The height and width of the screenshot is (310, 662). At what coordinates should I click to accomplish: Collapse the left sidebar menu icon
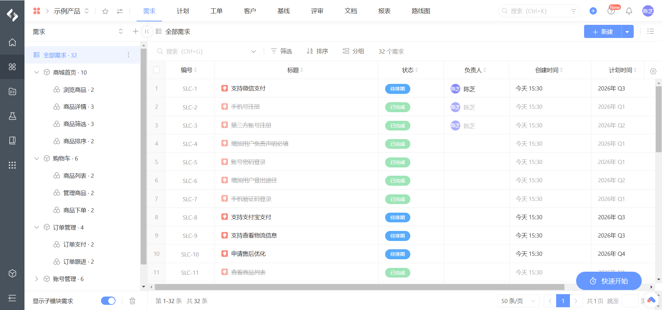(12, 298)
